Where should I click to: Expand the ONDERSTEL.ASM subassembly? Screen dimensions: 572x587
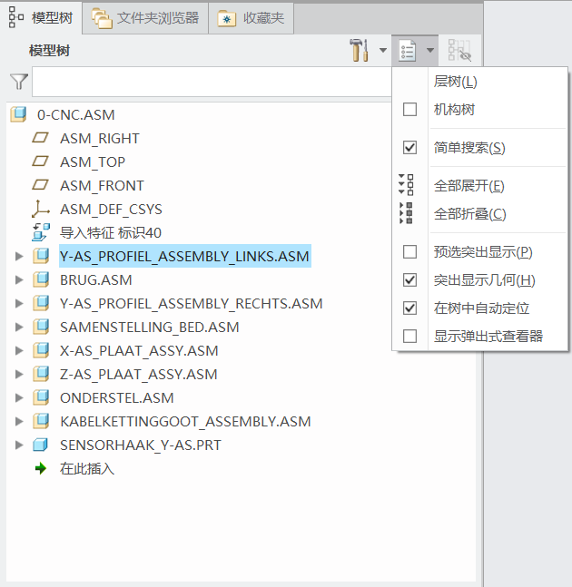click(x=19, y=398)
